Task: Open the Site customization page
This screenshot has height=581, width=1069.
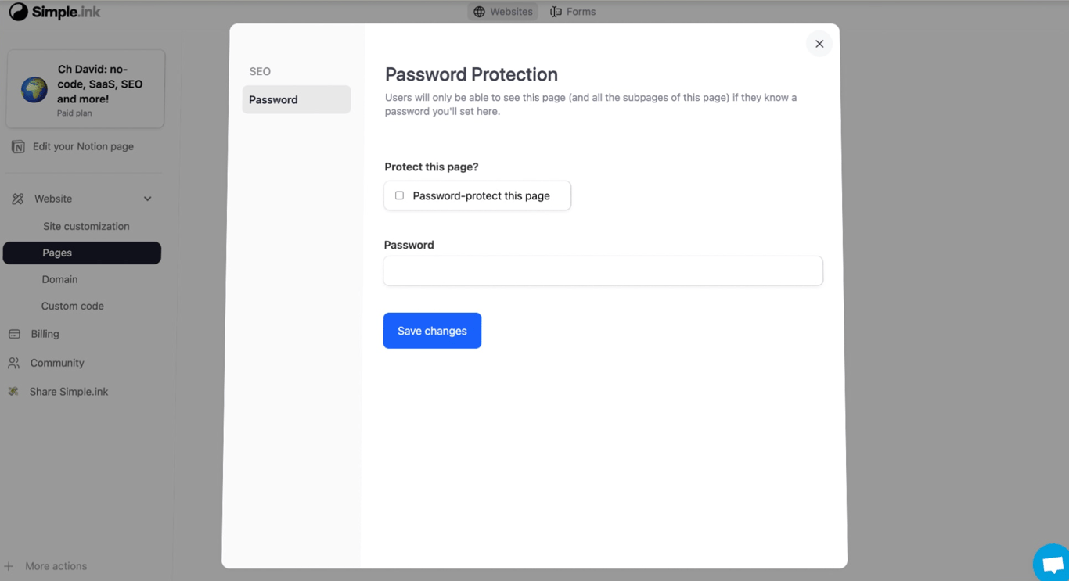Action: click(x=86, y=226)
